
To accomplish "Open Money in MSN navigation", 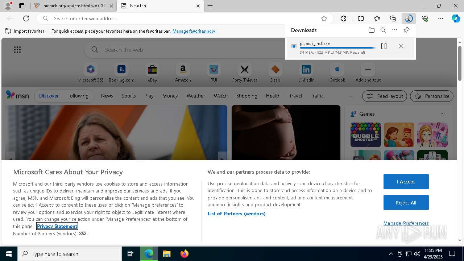I will (170, 96).
